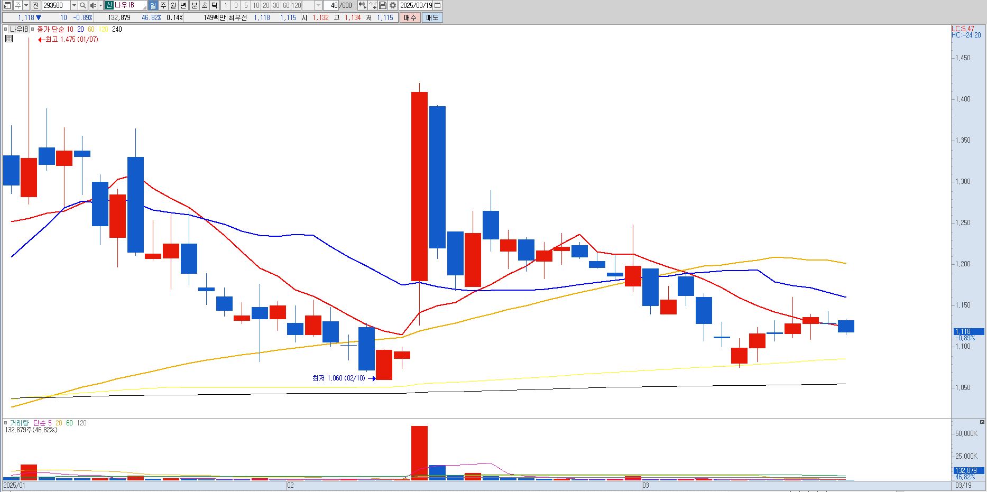Switch to 년 yearly period
Viewport: 987px width, 492px height.
(183, 5)
